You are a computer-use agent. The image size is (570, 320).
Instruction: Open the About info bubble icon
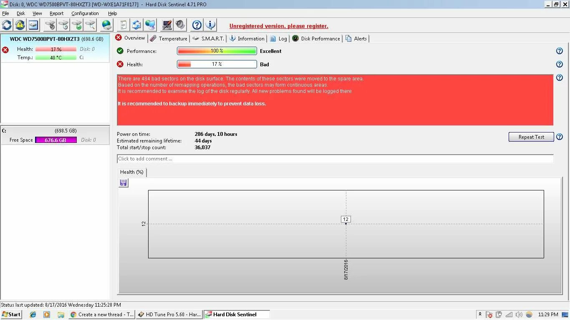click(x=210, y=25)
